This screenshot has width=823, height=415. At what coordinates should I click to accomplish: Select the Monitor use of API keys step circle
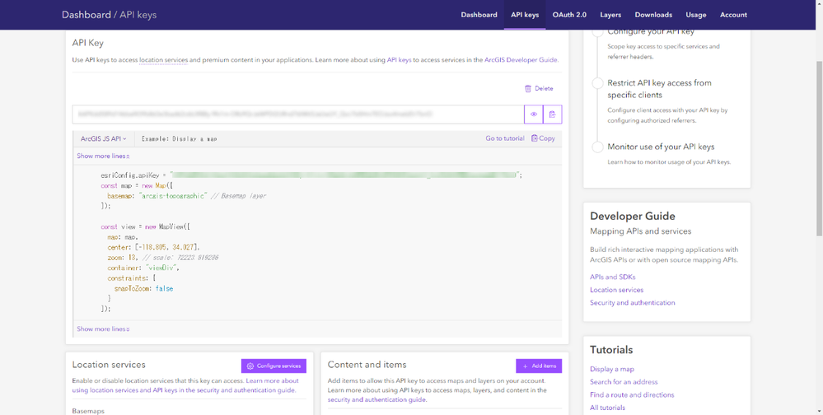pyautogui.click(x=597, y=147)
